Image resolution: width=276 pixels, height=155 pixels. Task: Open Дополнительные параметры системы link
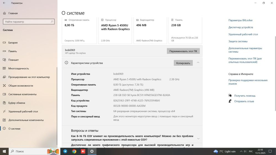(x=245, y=50)
